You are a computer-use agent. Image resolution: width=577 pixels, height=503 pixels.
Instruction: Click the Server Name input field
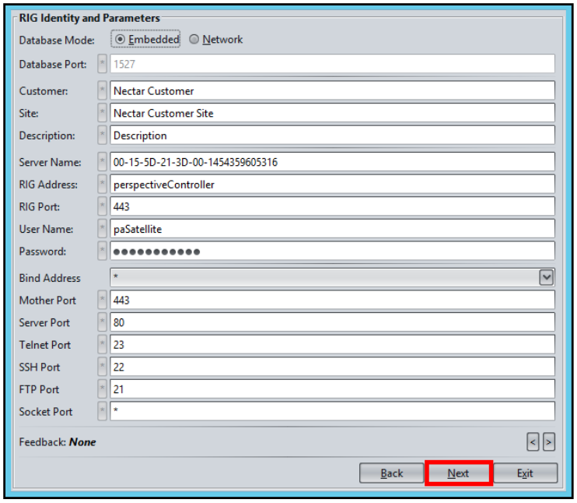pyautogui.click(x=332, y=162)
